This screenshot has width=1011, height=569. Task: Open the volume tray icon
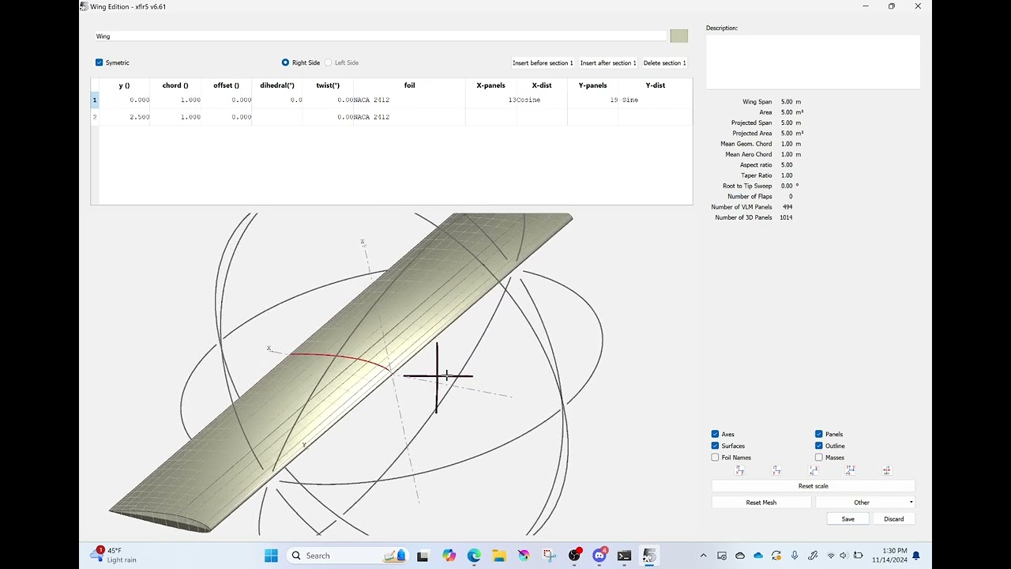844,556
